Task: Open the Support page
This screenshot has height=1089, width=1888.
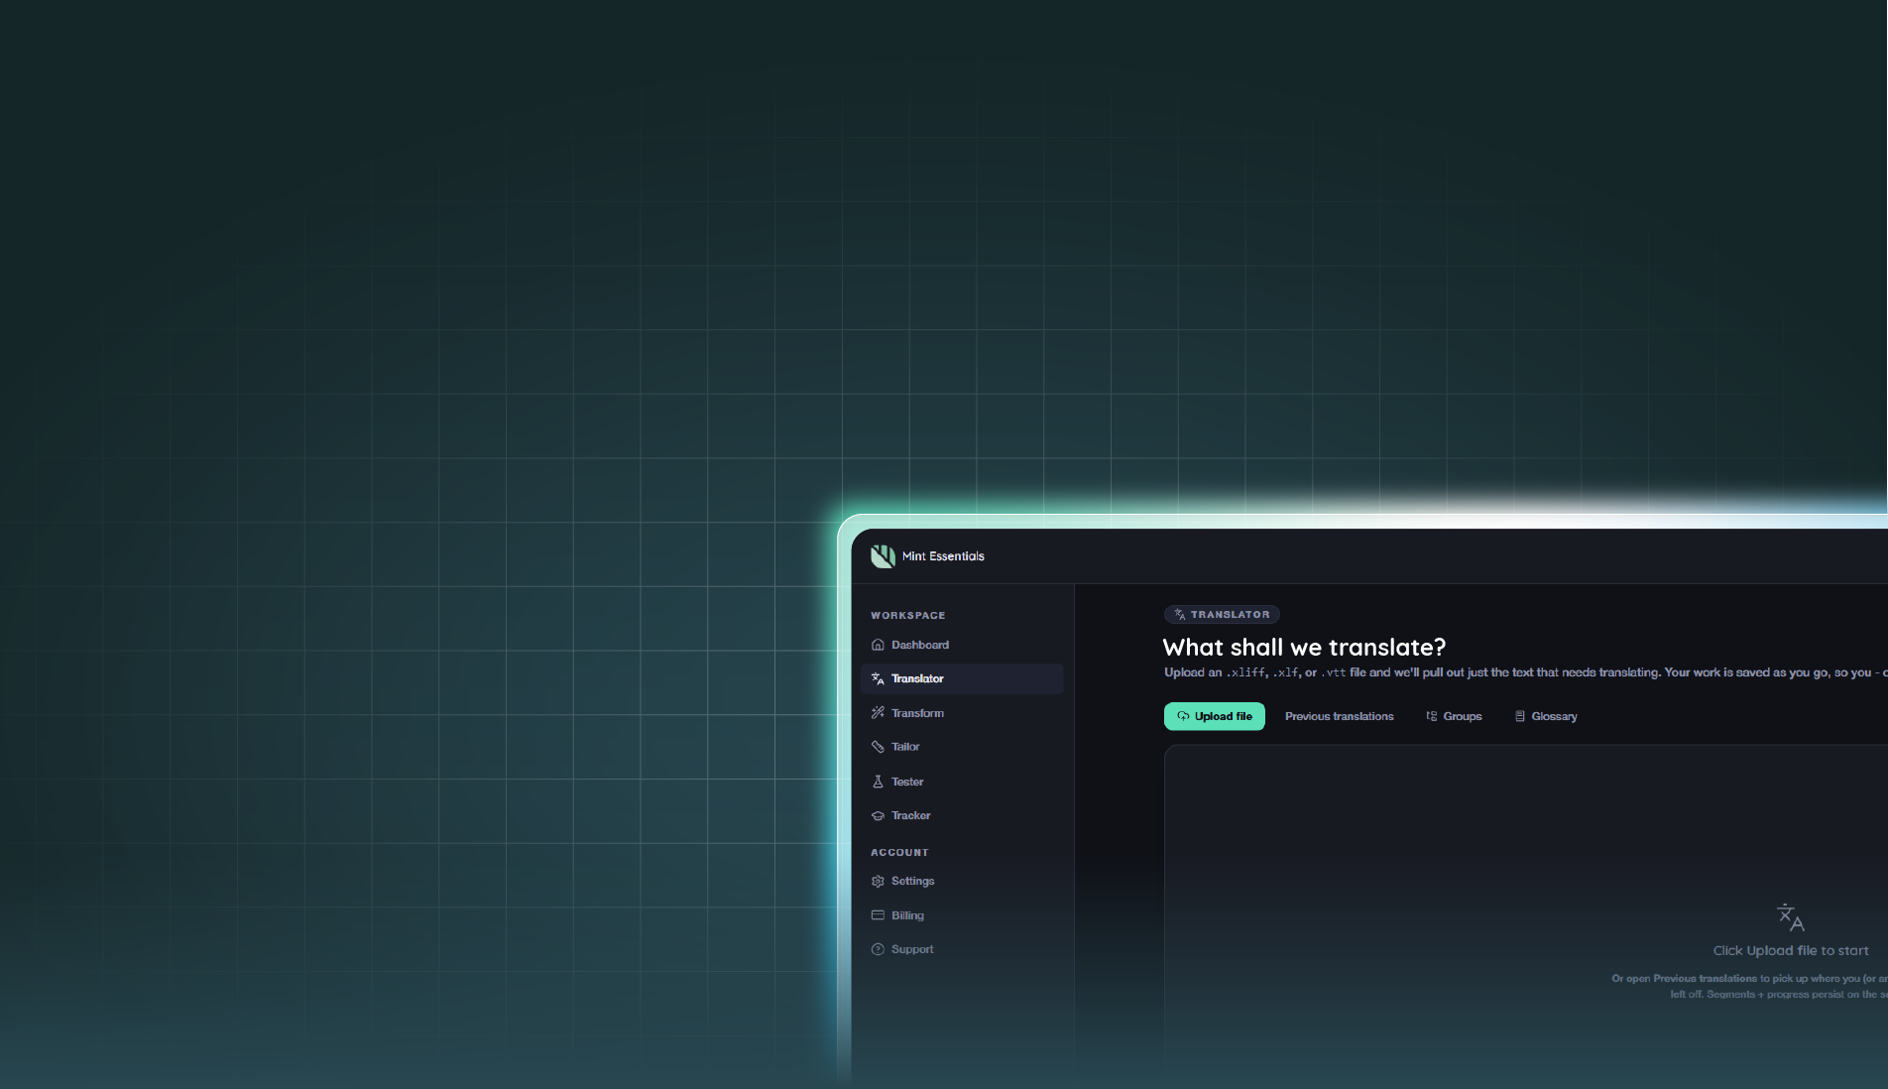Action: 962,949
